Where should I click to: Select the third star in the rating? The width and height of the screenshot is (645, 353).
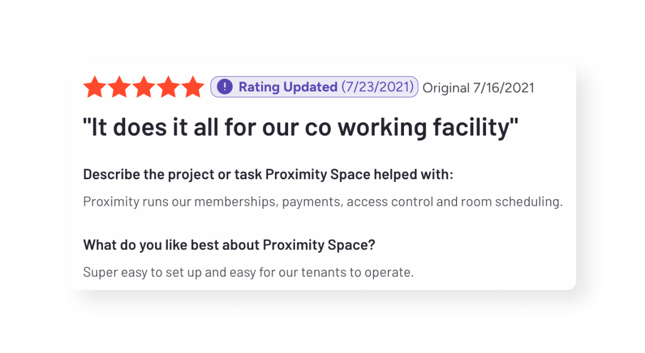[x=144, y=87]
